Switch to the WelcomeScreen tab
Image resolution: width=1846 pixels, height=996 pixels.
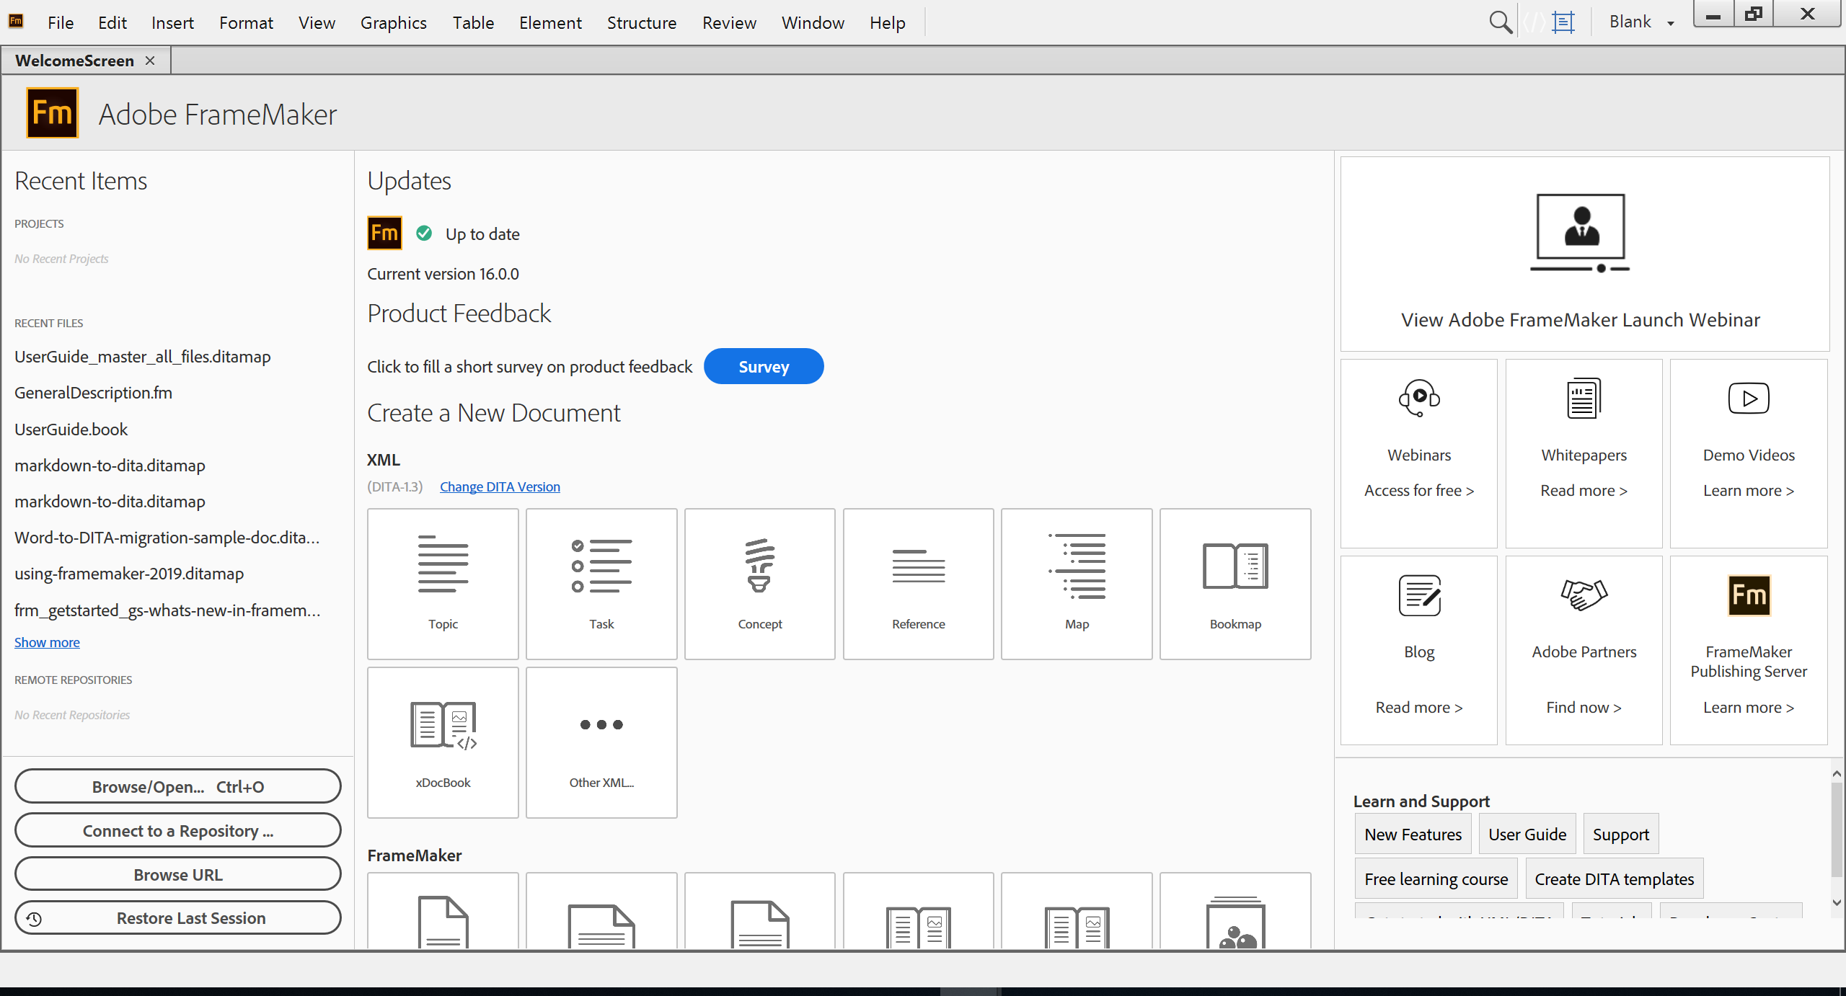pos(75,61)
